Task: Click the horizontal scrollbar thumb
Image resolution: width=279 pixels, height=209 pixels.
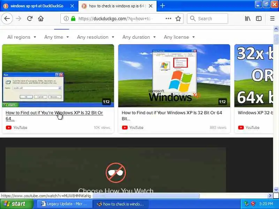Action: 146,196
